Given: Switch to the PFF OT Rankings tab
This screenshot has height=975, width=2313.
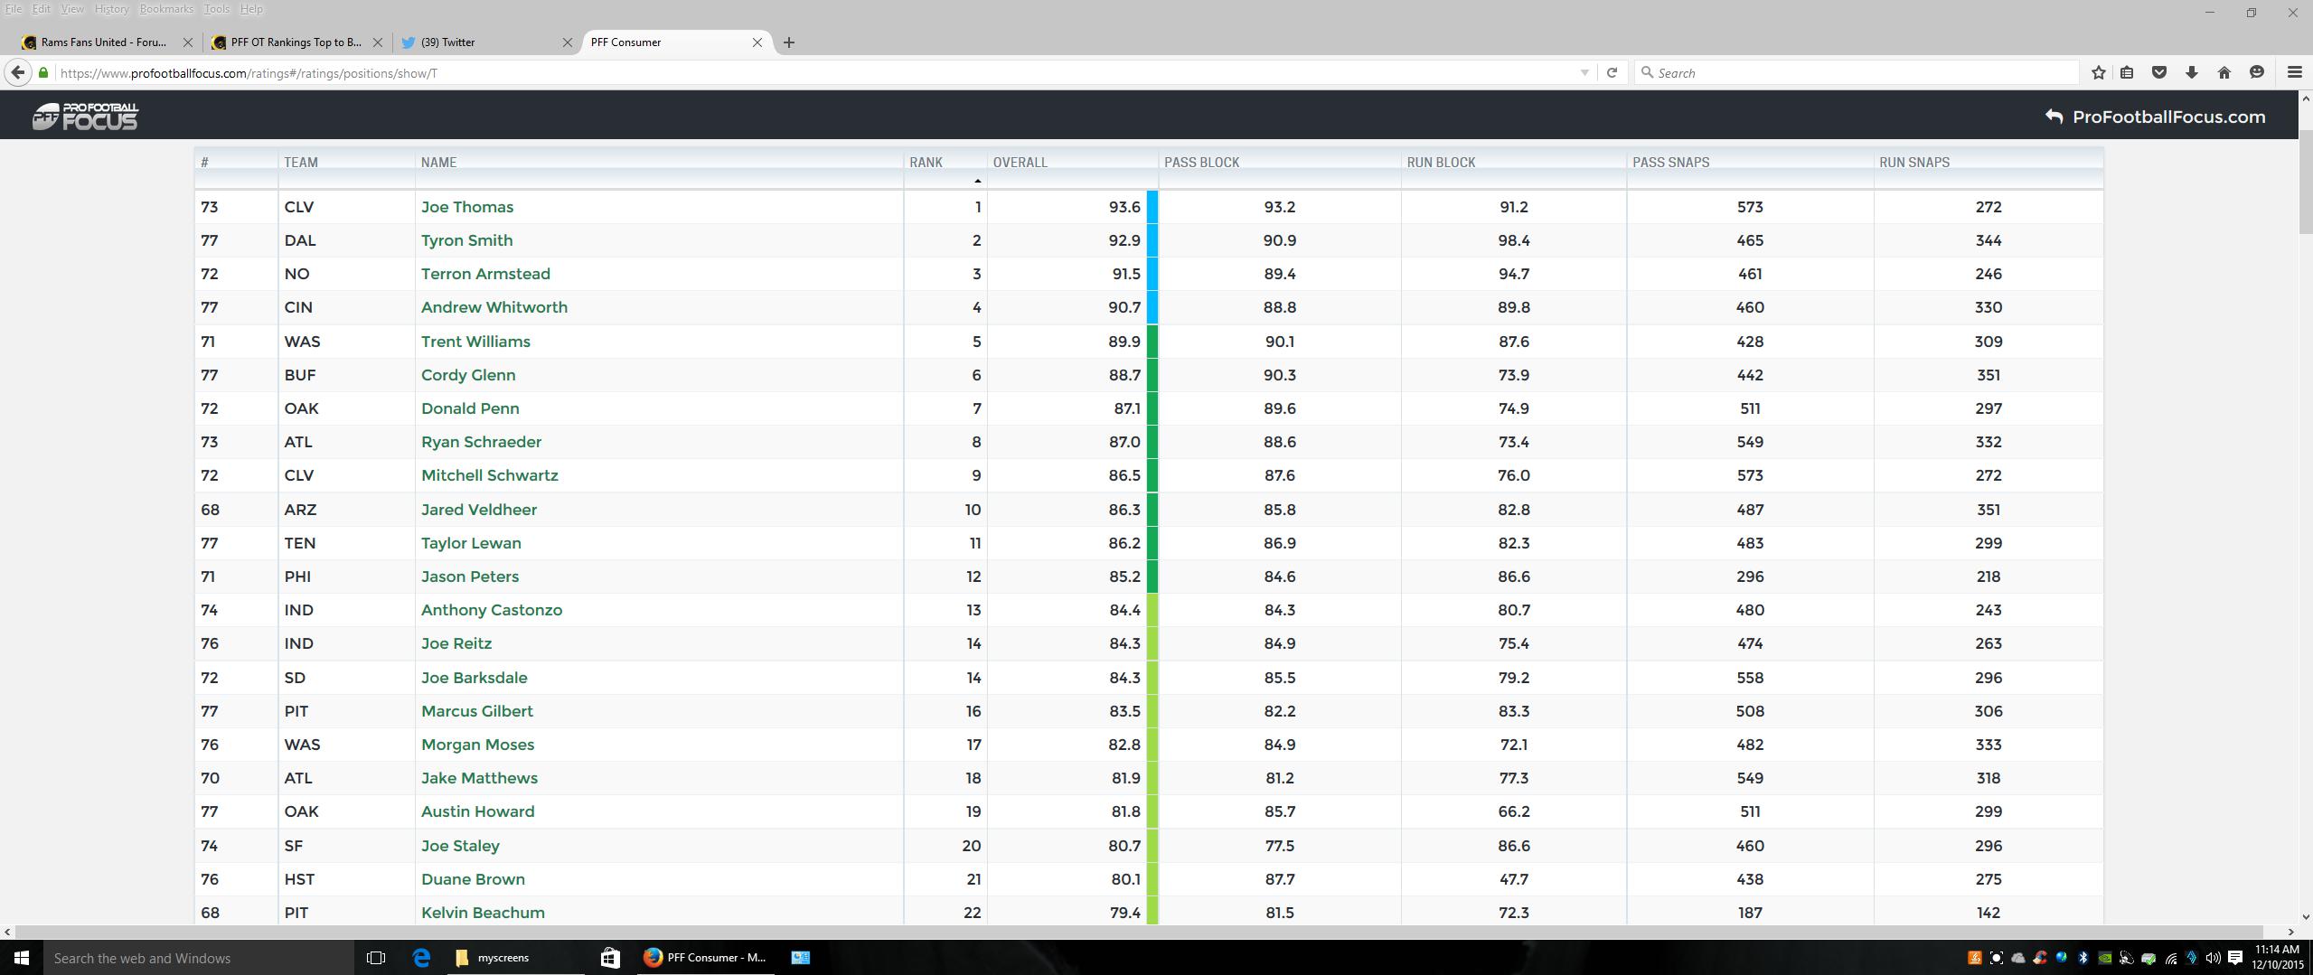Looking at the screenshot, I should point(296,42).
